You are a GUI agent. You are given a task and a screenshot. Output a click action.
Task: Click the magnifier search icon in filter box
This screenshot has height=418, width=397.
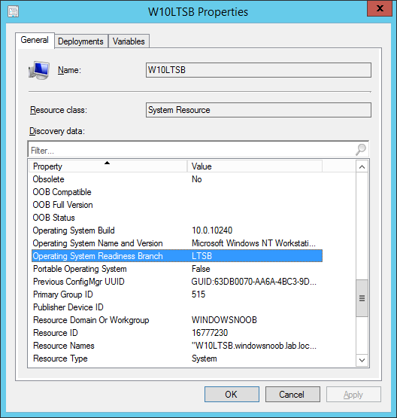(361, 149)
